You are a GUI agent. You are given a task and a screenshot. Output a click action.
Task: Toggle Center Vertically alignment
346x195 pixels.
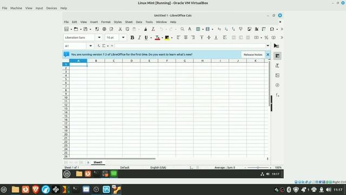[x=209, y=37]
